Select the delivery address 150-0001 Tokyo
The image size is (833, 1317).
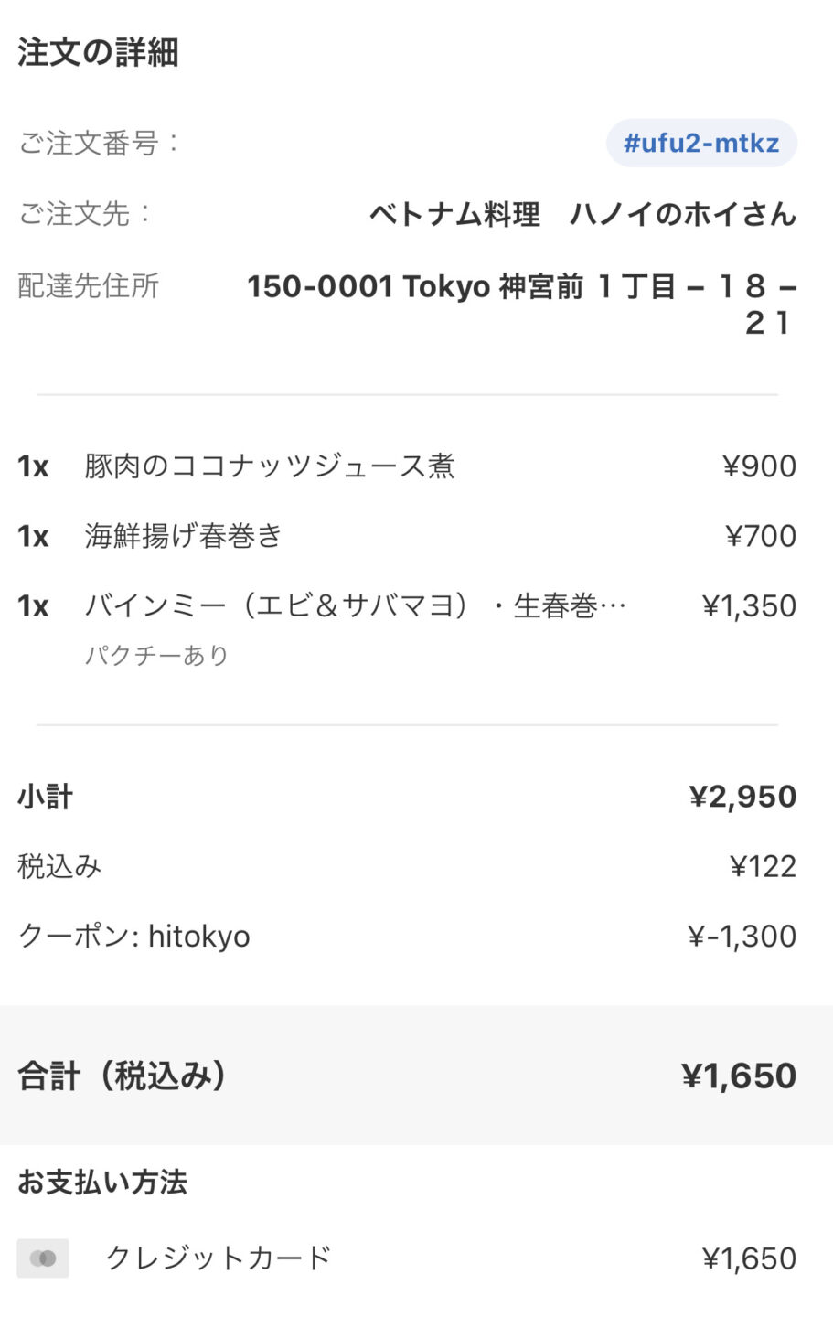tap(521, 305)
